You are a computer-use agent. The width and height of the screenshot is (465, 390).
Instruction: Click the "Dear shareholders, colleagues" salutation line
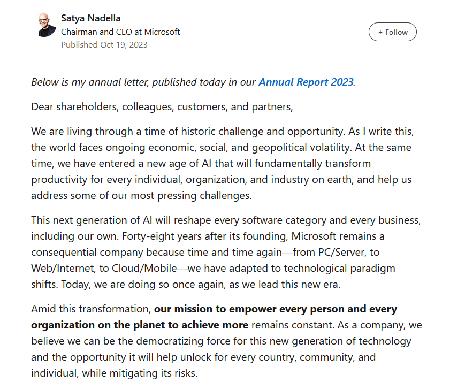tap(162, 106)
